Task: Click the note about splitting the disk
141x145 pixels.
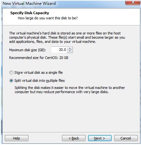Action: (70, 90)
